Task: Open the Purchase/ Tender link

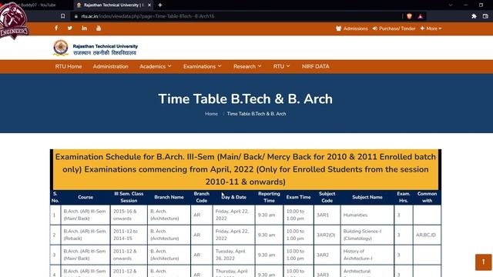Action: click(394, 28)
